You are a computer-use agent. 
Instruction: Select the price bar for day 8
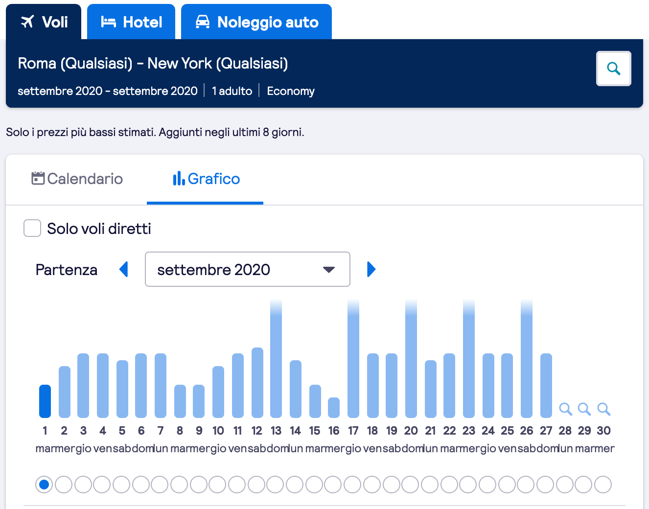(x=180, y=401)
